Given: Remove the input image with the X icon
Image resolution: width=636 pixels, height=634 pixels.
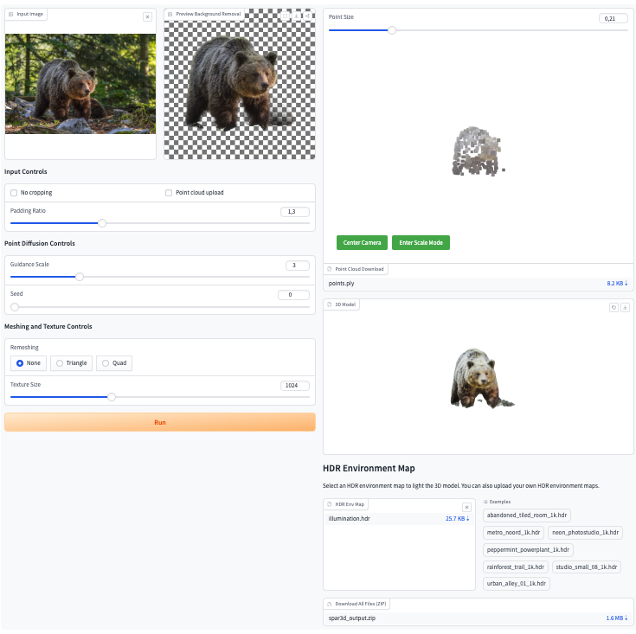Looking at the screenshot, I should [147, 16].
